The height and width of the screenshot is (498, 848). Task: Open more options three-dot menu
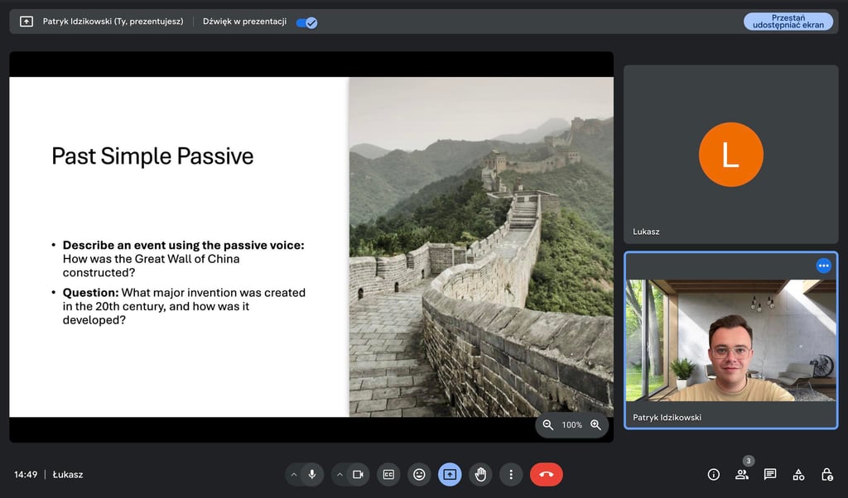click(511, 474)
